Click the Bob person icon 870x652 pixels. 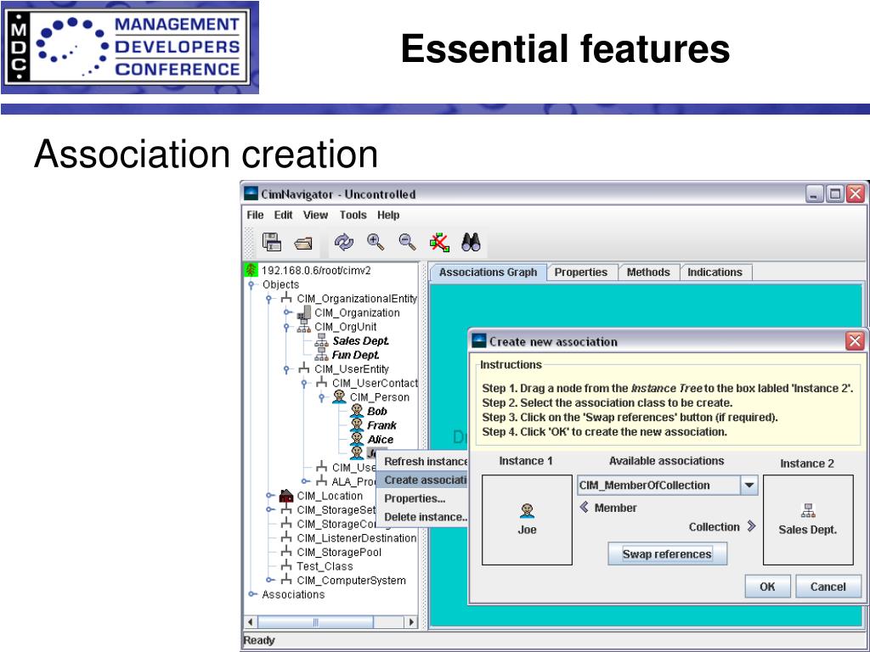click(x=357, y=412)
